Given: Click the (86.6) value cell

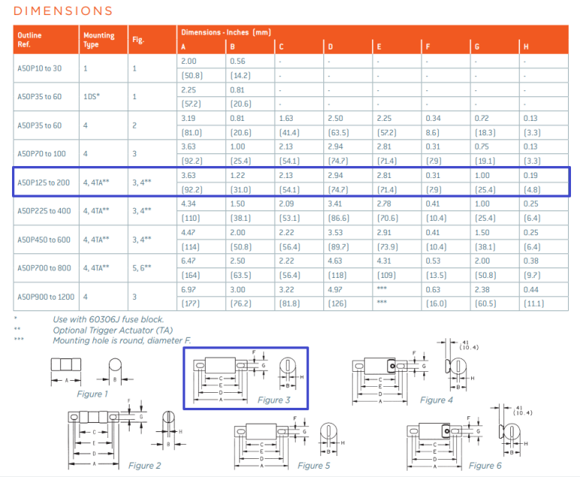Looking at the screenshot, I should pos(348,218).
